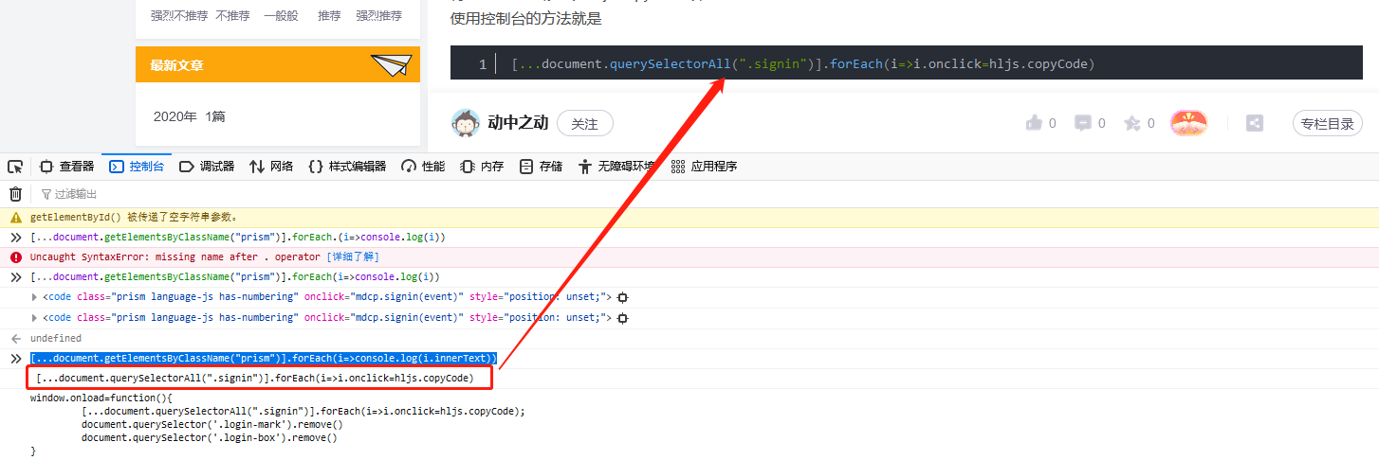Select the 强烈不推荐 rating label
1379x460 pixels.
point(177,16)
